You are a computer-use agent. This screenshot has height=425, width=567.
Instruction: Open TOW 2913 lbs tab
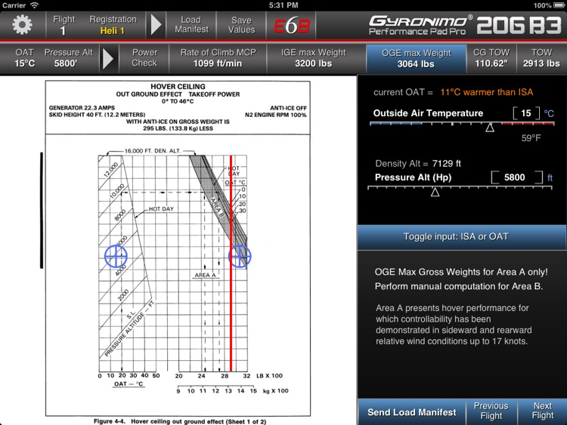click(x=541, y=58)
